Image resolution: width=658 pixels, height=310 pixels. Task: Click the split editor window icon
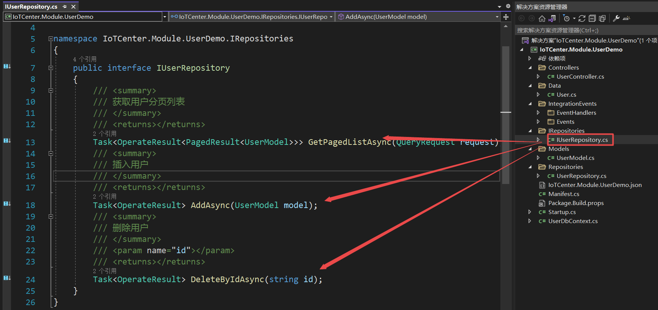506,17
